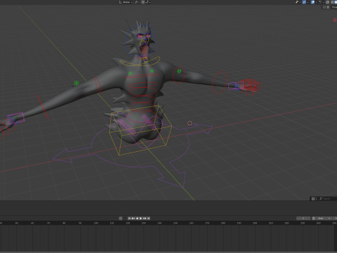Toggle the snapping magnet button

click(x=143, y=2)
